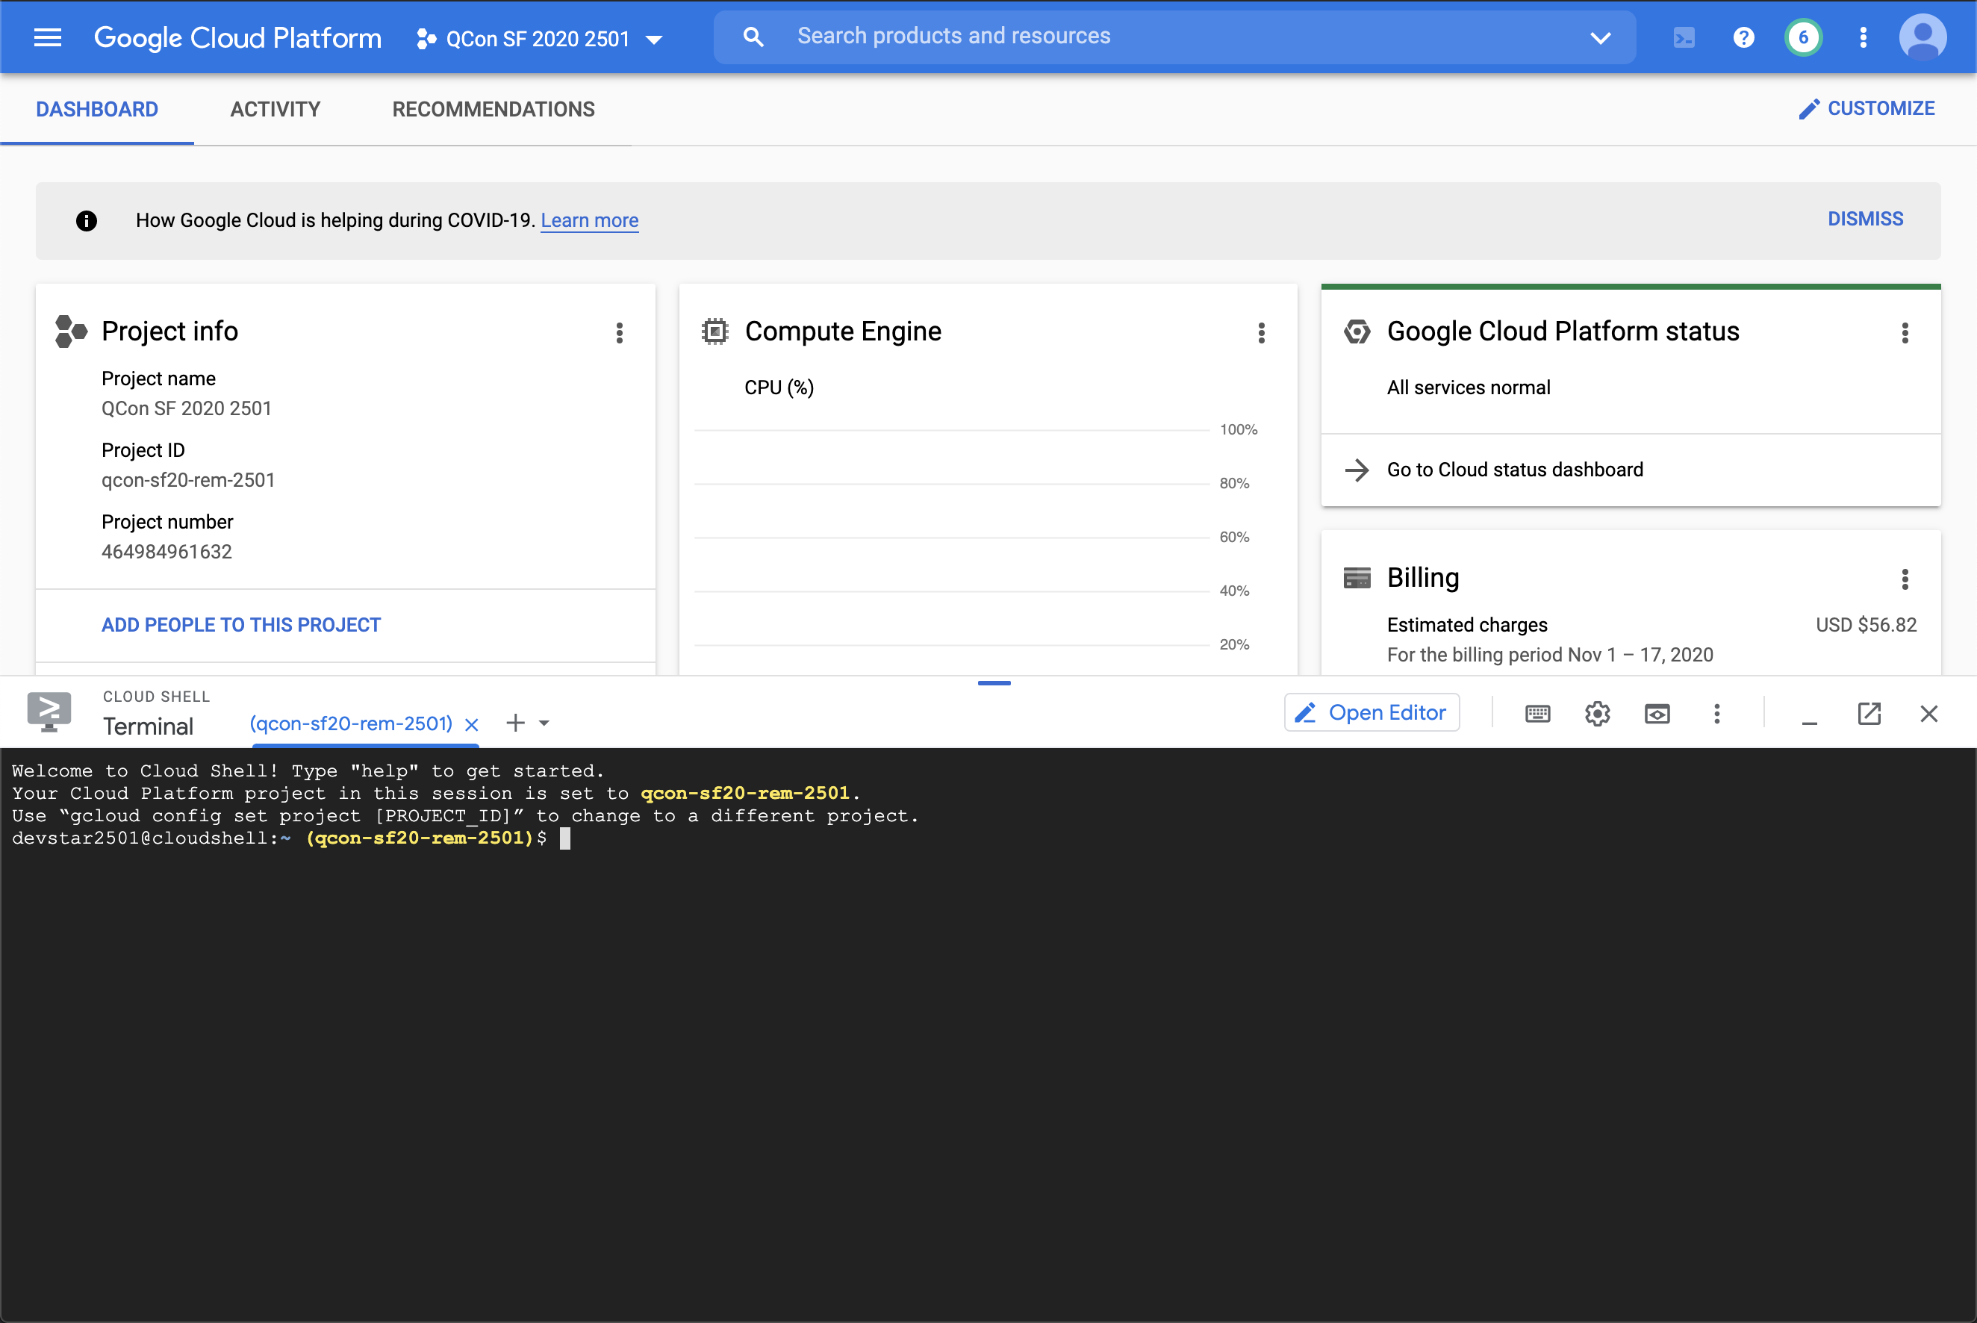1977x1323 pixels.
Task: Click the project ID value qcon-sf20-rem-2501
Action: (x=188, y=480)
